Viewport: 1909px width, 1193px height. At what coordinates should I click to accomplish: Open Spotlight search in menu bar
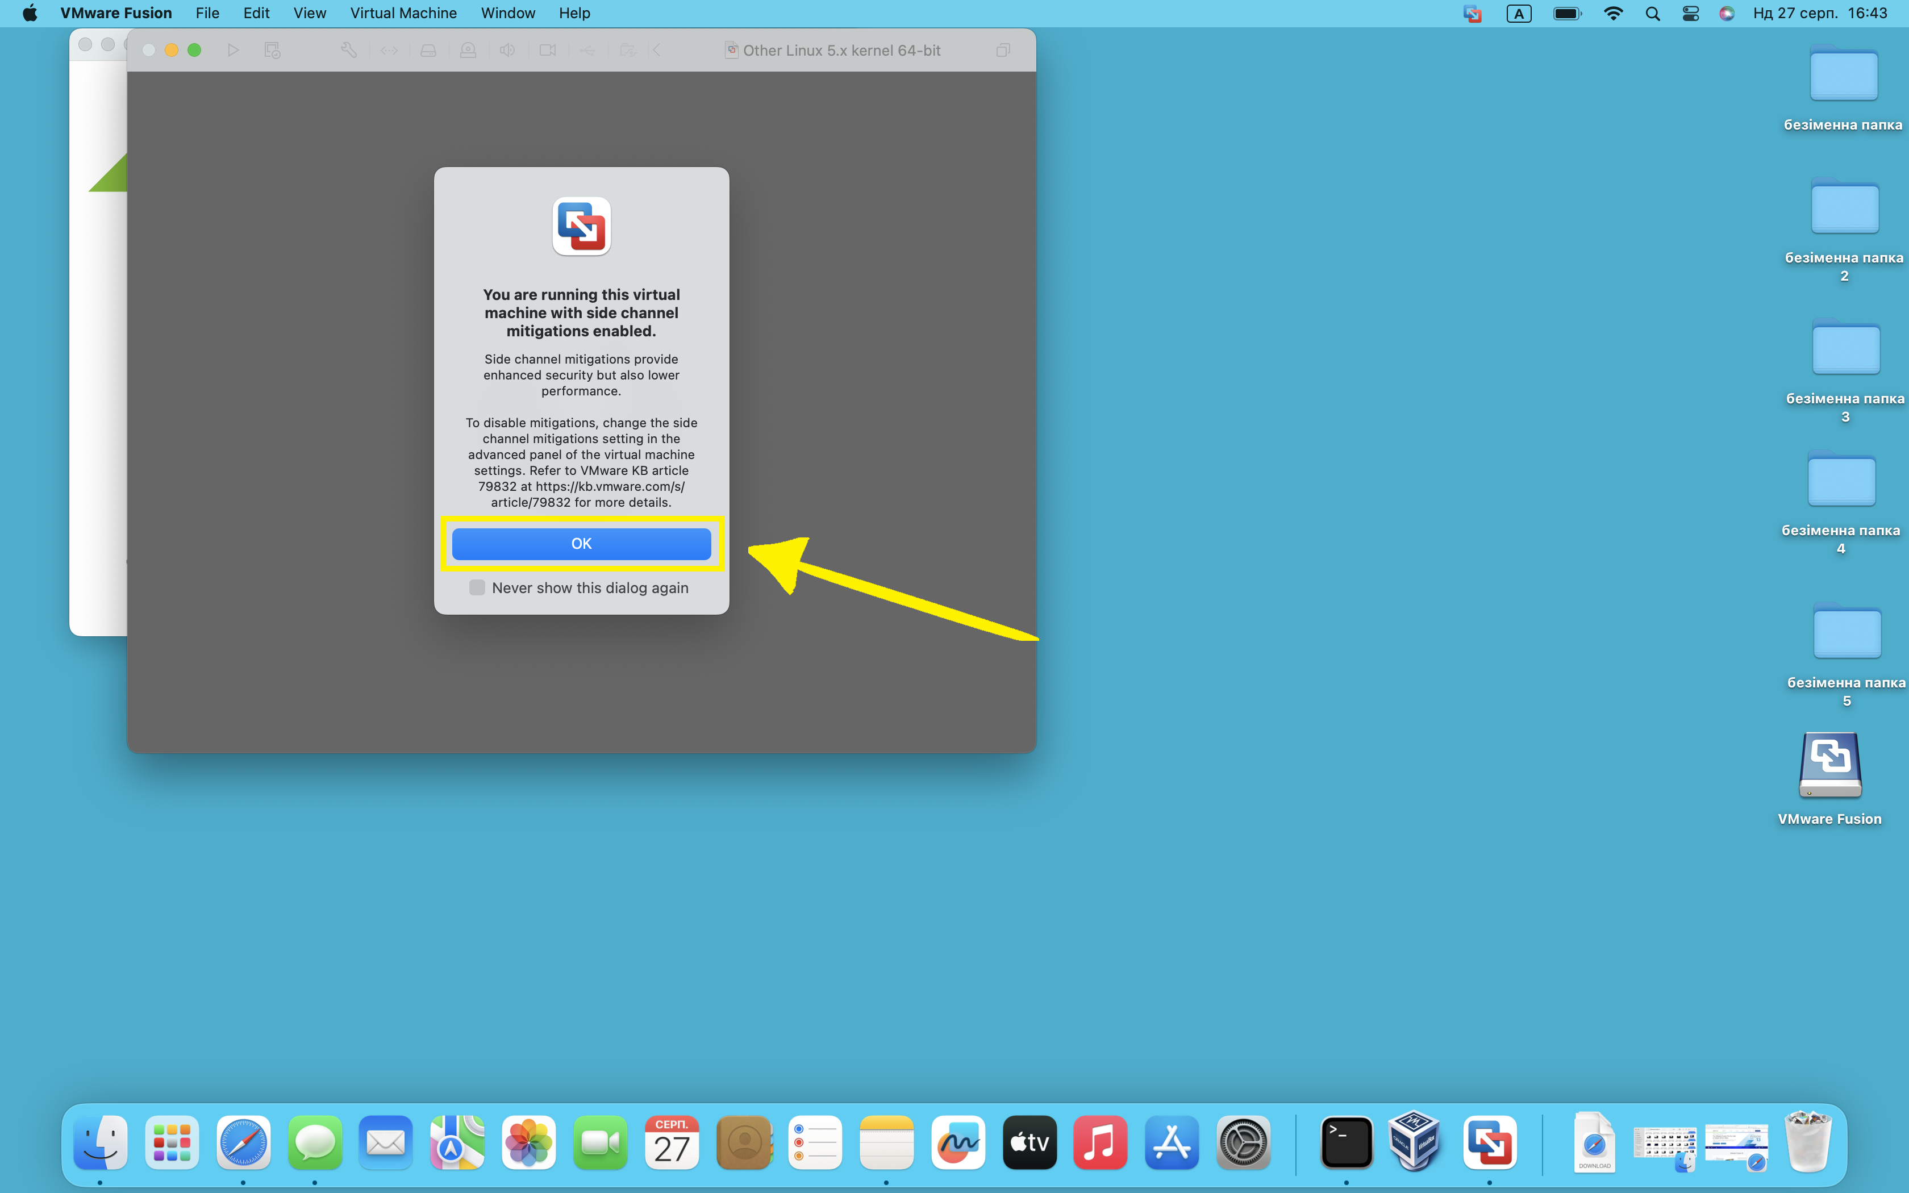coord(1653,14)
